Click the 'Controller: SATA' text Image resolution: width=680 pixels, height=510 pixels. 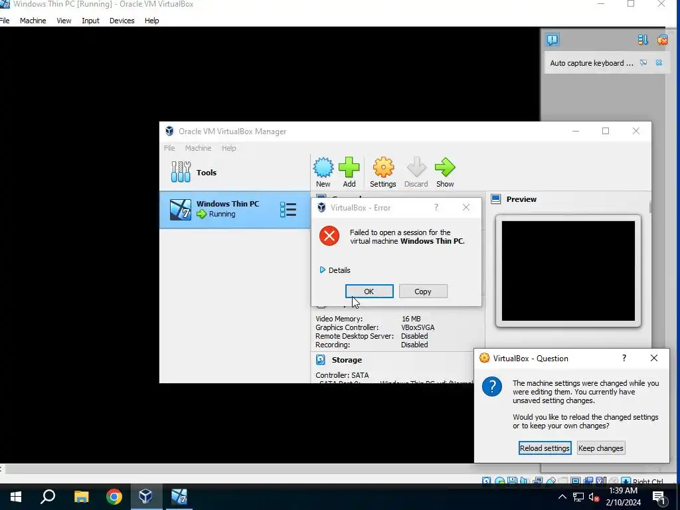(x=342, y=375)
